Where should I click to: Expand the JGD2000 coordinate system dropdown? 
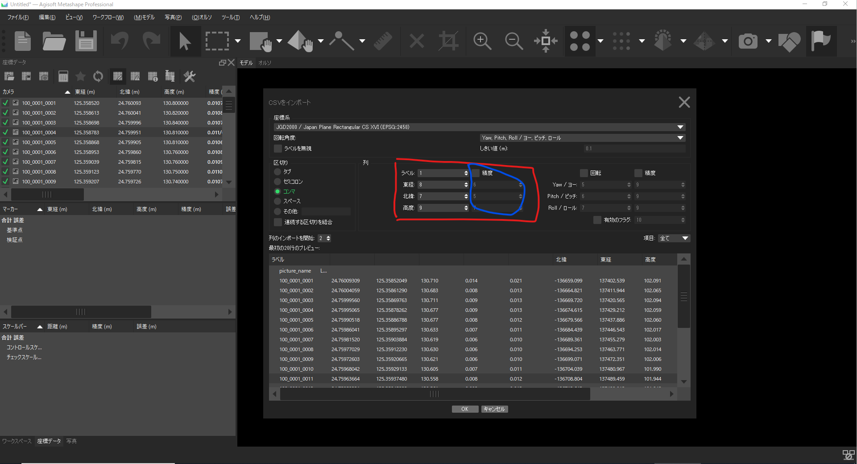pyautogui.click(x=680, y=127)
